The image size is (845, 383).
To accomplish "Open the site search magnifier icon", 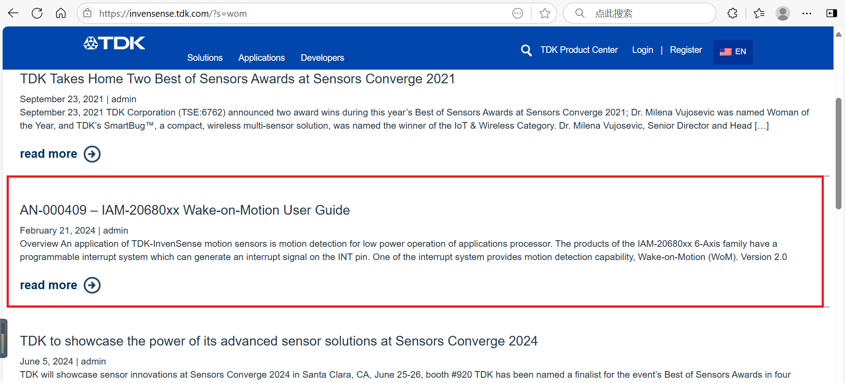I will tap(526, 50).
